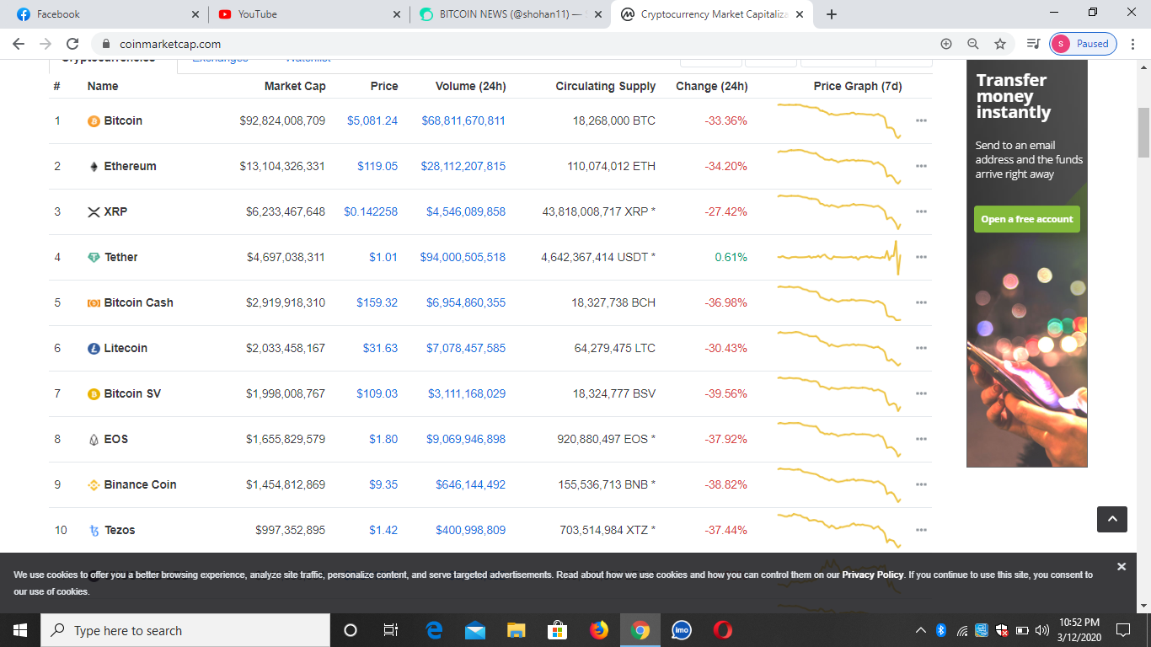Open the more options menu for Bitcoin Cash row
Screen dimensions: 1151x647
(921, 303)
